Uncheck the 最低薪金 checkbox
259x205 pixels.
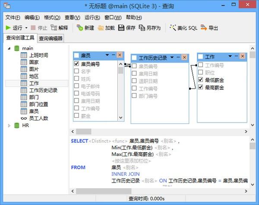point(201,79)
